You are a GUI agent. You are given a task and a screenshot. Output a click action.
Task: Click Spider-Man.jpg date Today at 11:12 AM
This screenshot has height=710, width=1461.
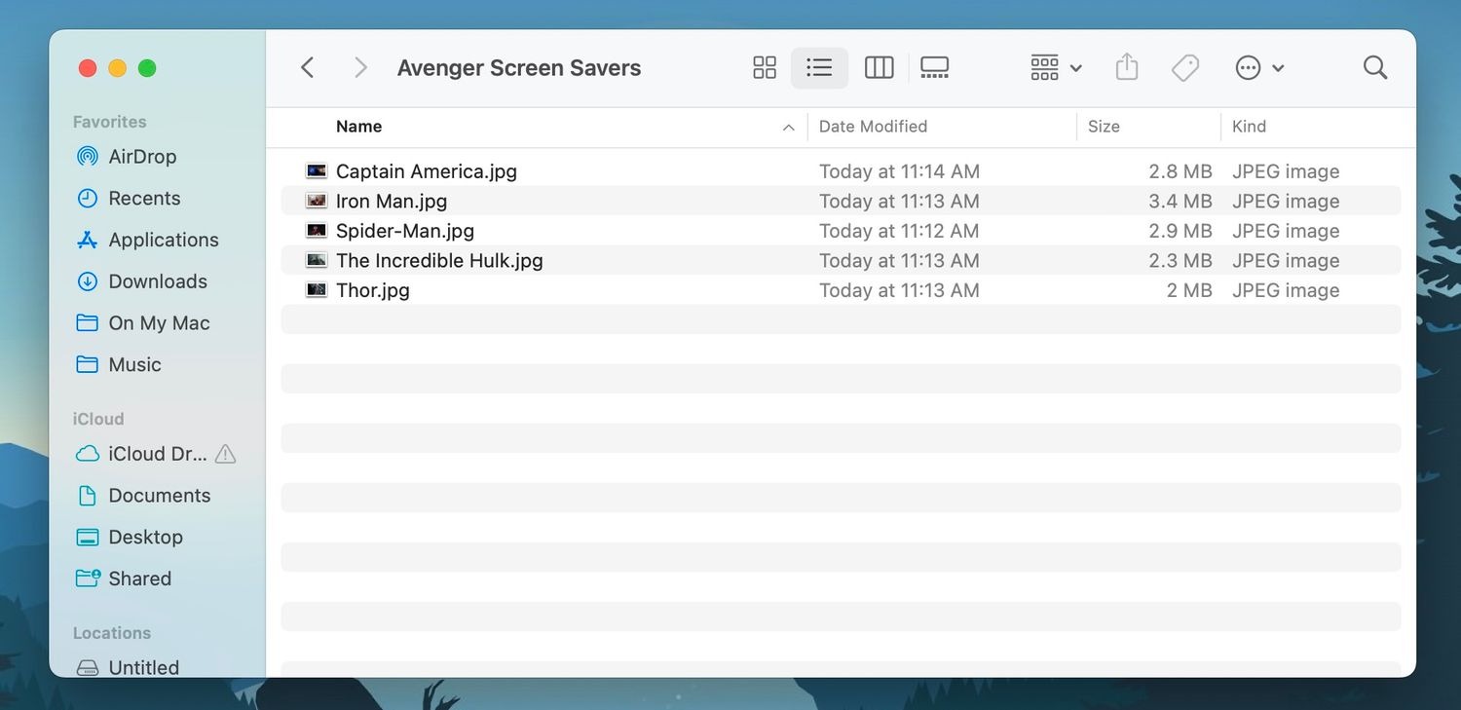tap(899, 231)
